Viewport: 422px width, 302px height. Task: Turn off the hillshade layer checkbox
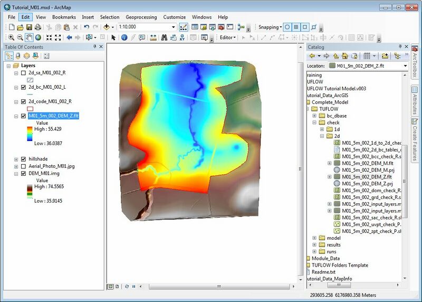coord(23,159)
